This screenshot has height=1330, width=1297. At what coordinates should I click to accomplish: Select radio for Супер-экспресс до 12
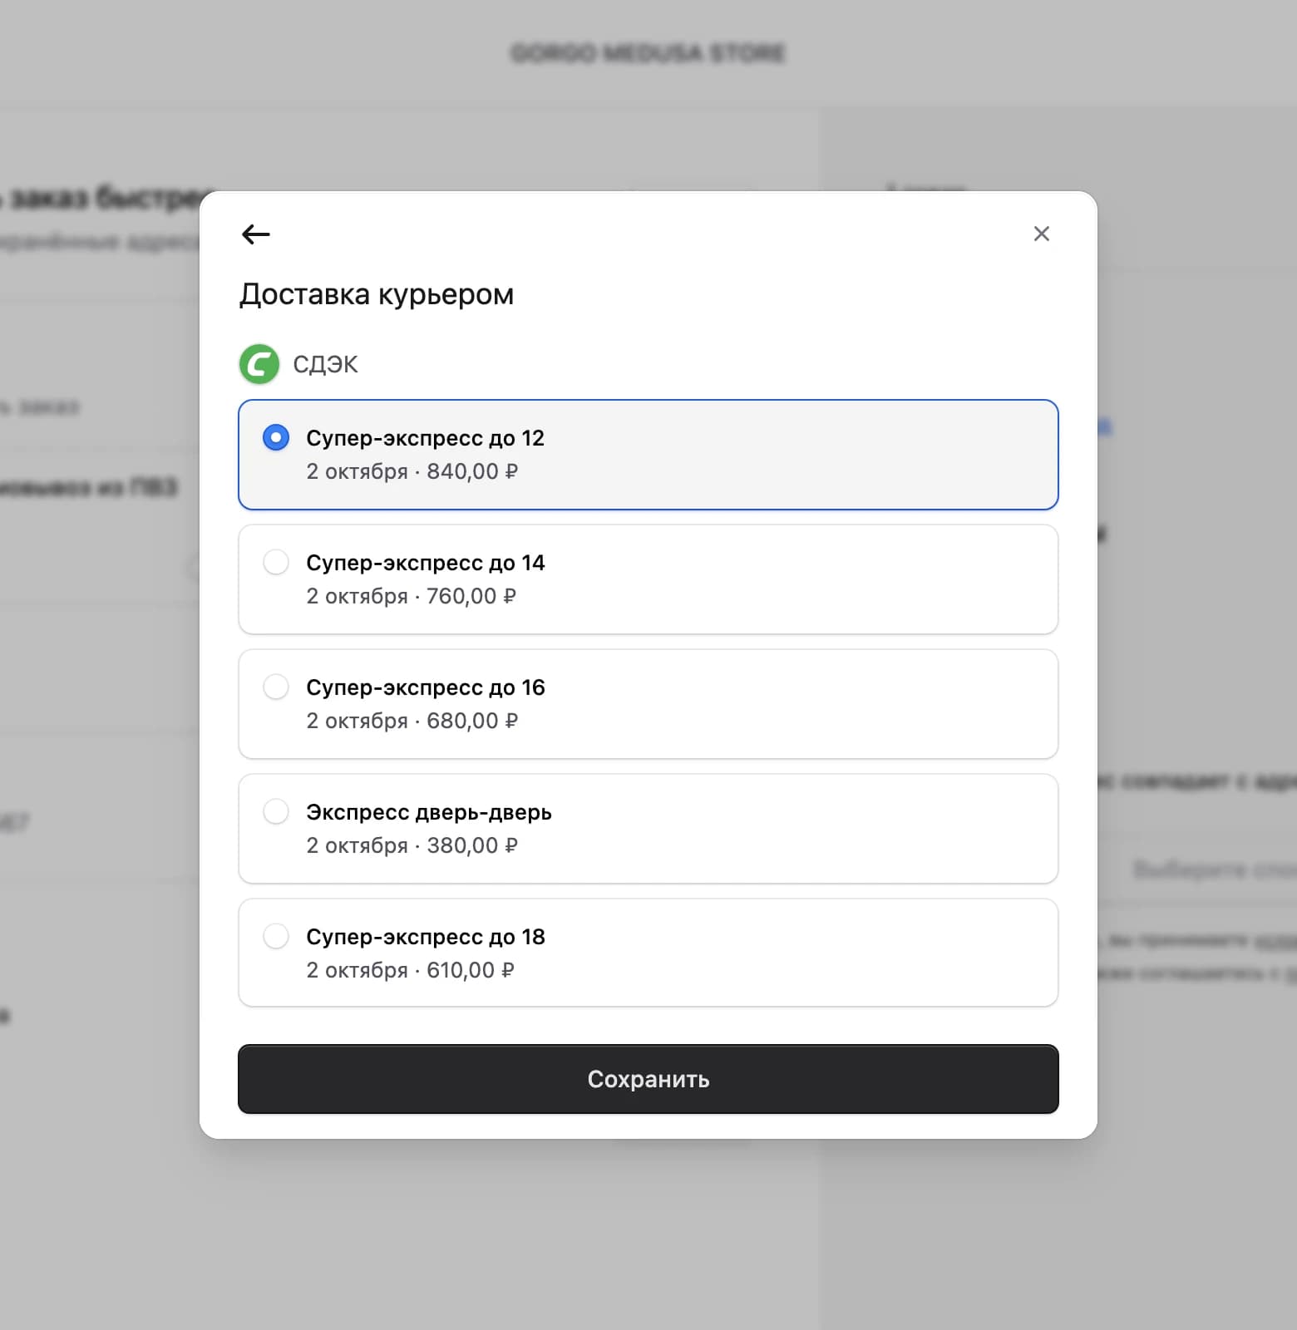[x=276, y=437]
